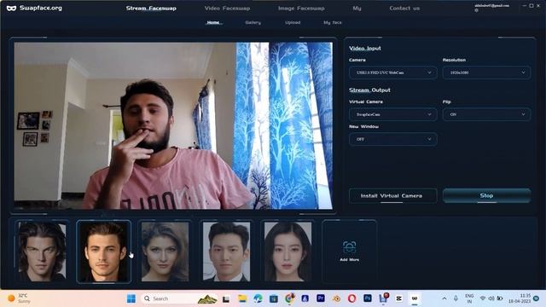Open the Resolution dropdown
Viewport: 546px width, 307px height.
(486, 72)
